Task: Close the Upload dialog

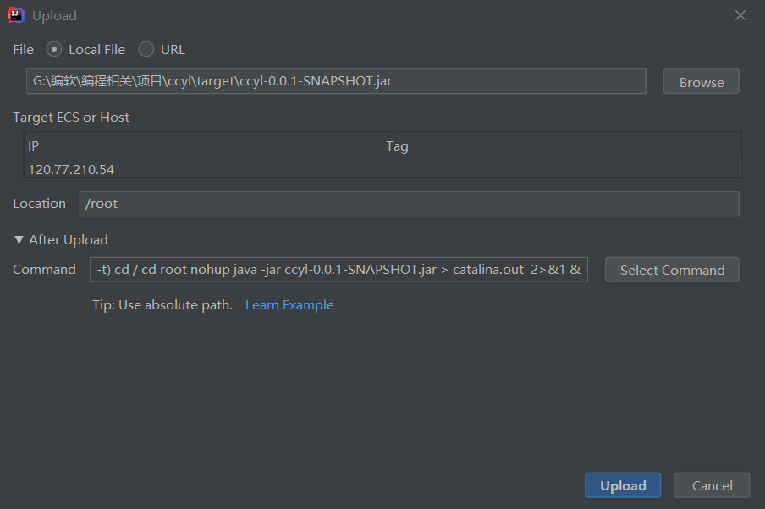Action: [x=740, y=15]
